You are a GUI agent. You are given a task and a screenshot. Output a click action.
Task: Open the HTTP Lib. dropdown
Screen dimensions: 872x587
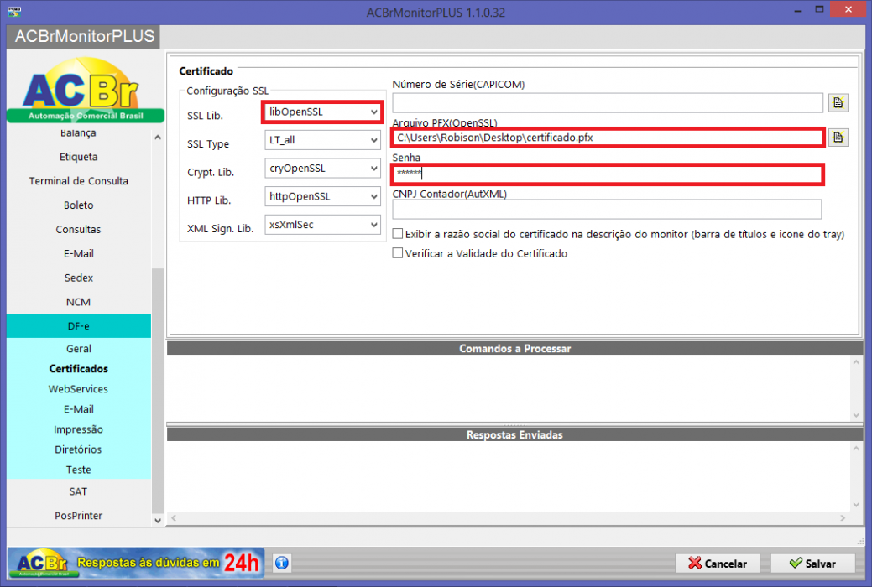point(322,197)
